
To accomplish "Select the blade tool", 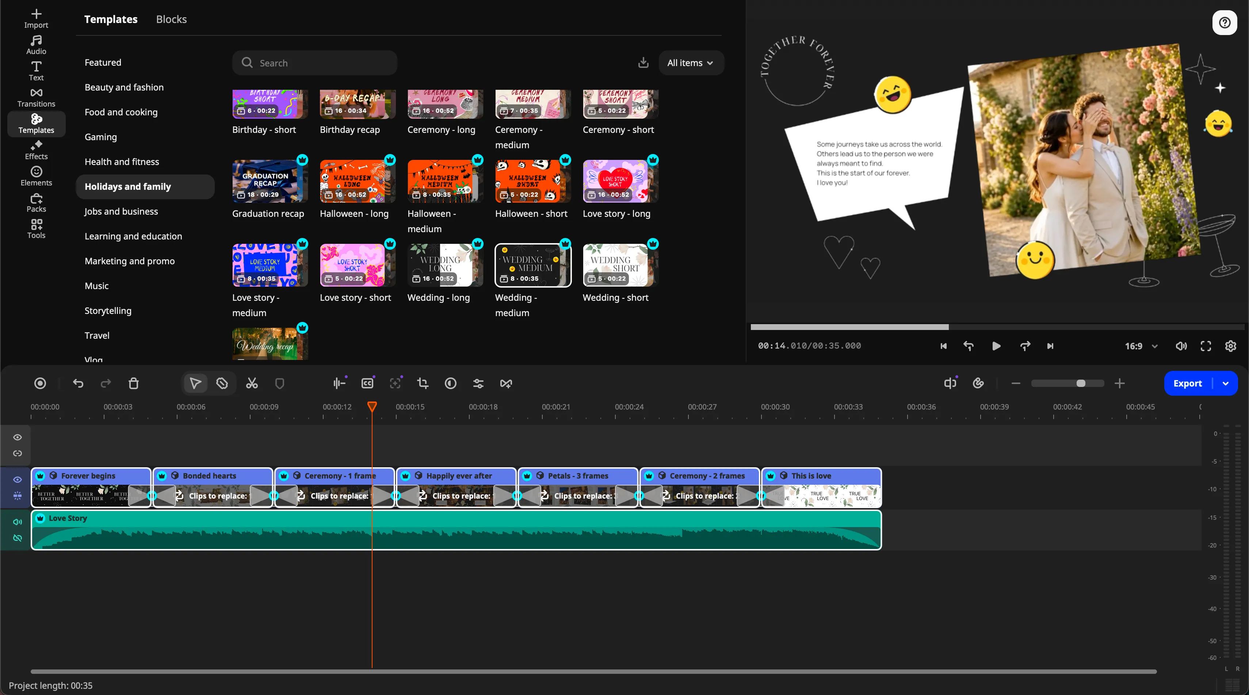I will (222, 383).
